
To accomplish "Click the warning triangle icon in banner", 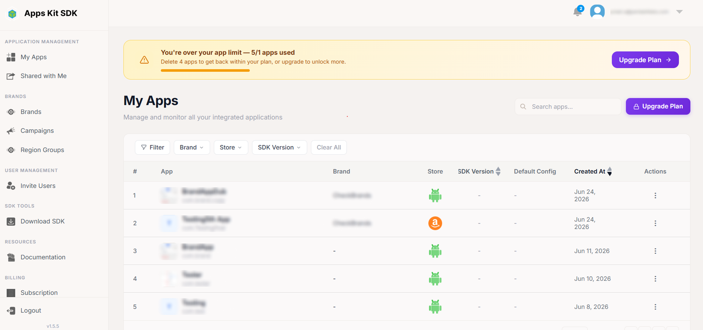I will [144, 60].
